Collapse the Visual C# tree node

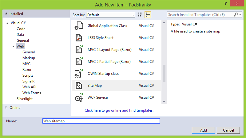click(7, 23)
